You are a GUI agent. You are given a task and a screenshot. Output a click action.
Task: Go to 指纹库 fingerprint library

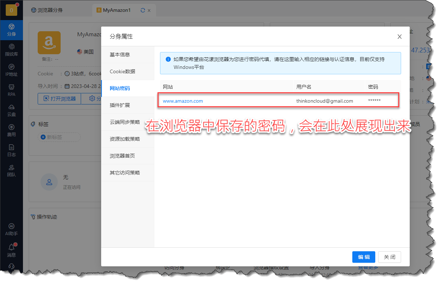[11, 50]
